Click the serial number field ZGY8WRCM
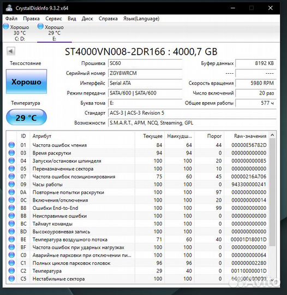The height and width of the screenshot is (295, 287). 145,73
